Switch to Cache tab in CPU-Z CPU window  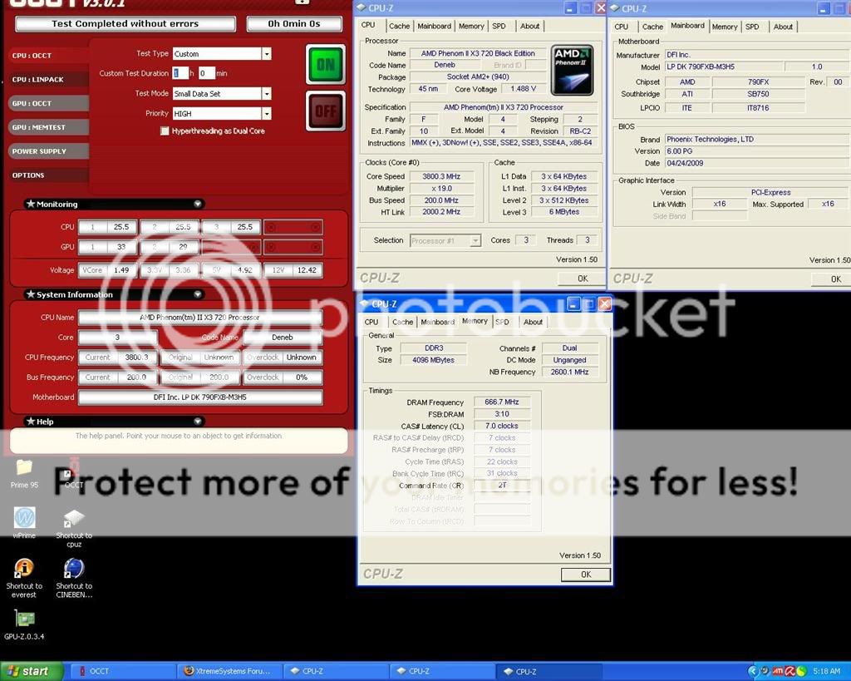[x=399, y=26]
